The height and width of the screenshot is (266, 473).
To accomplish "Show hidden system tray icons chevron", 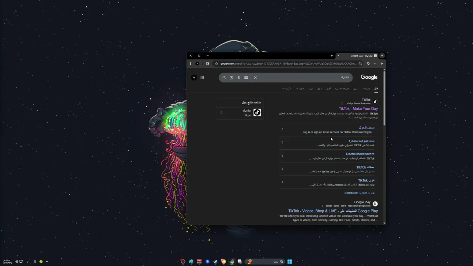I will tap(47, 262).
